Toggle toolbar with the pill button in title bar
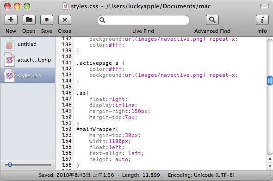This screenshot has width=273, height=181. click(x=265, y=6)
